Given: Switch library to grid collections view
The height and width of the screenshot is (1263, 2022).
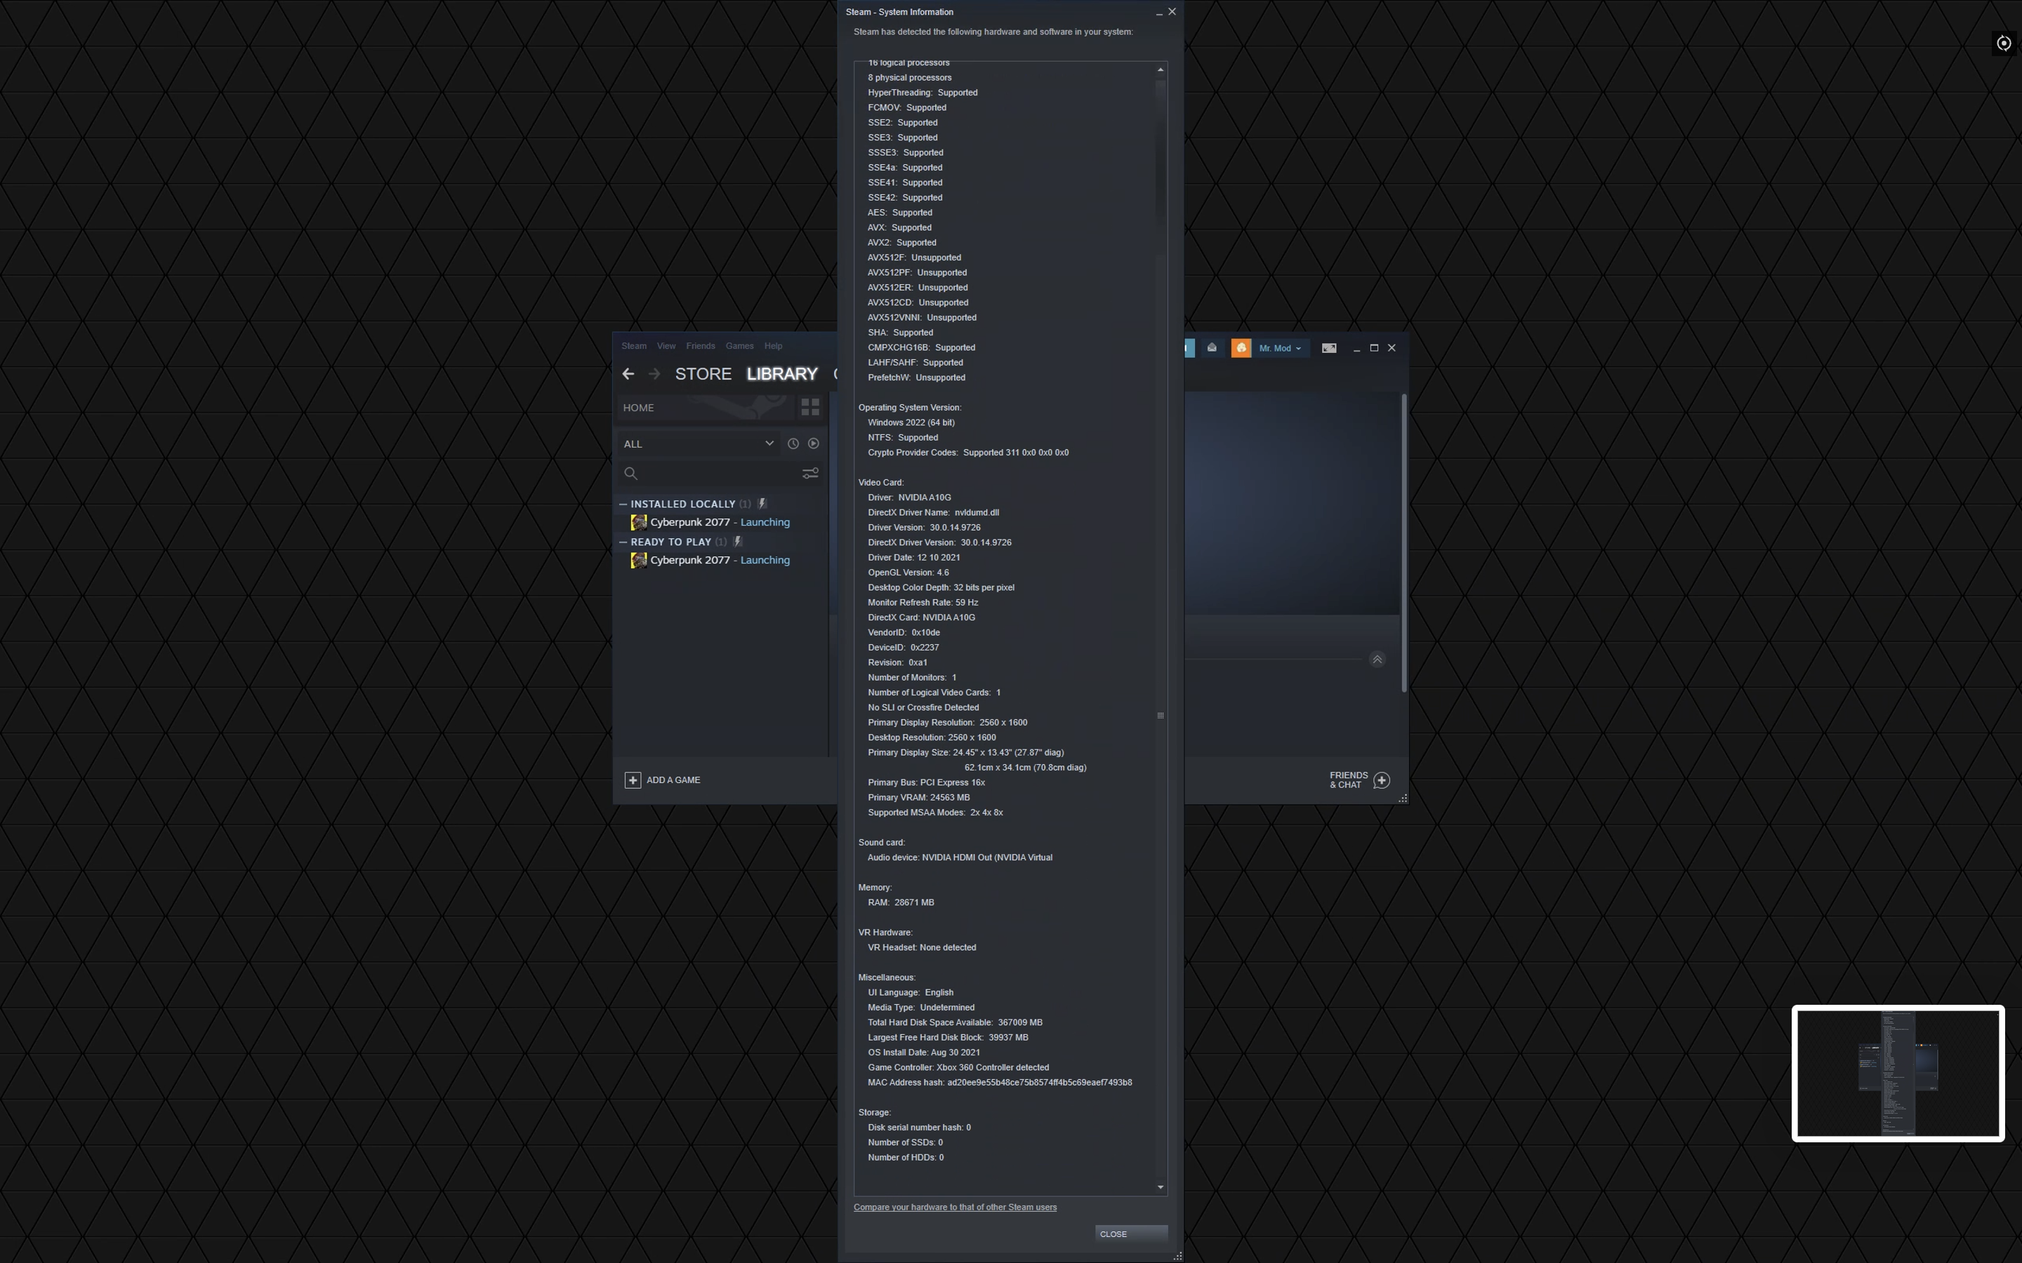Looking at the screenshot, I should pos(810,407).
